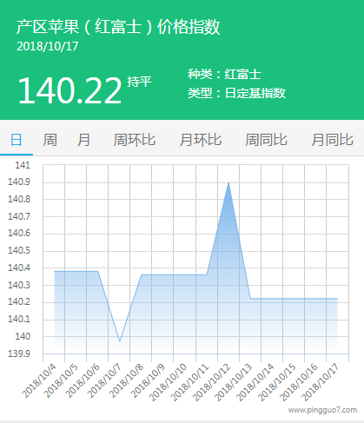Click the www.pingguo7.com watermark link

[x=322, y=410]
